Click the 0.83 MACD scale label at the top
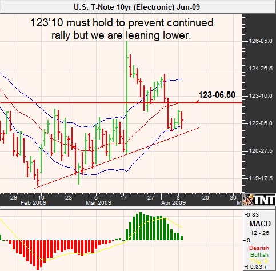 (x=253, y=215)
